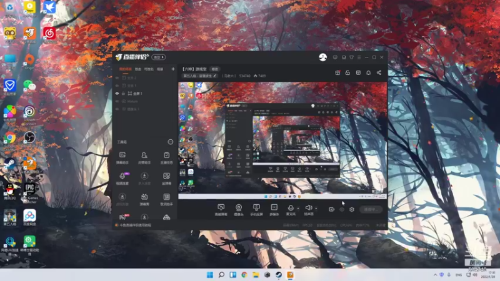Click the 扬声器 speaker icon
This screenshot has height=281, width=500.
pos(308,208)
